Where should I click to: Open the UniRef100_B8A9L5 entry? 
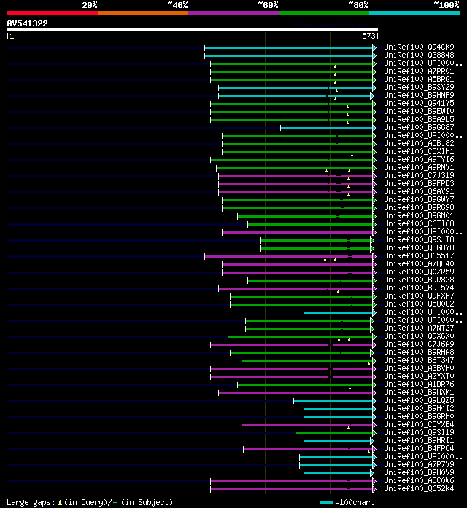point(419,119)
